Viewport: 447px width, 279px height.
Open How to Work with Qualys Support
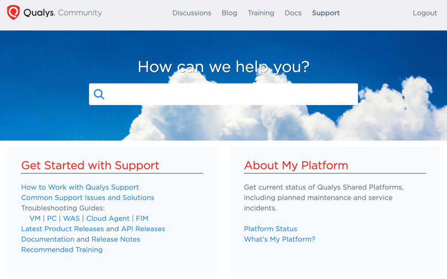[x=80, y=187]
